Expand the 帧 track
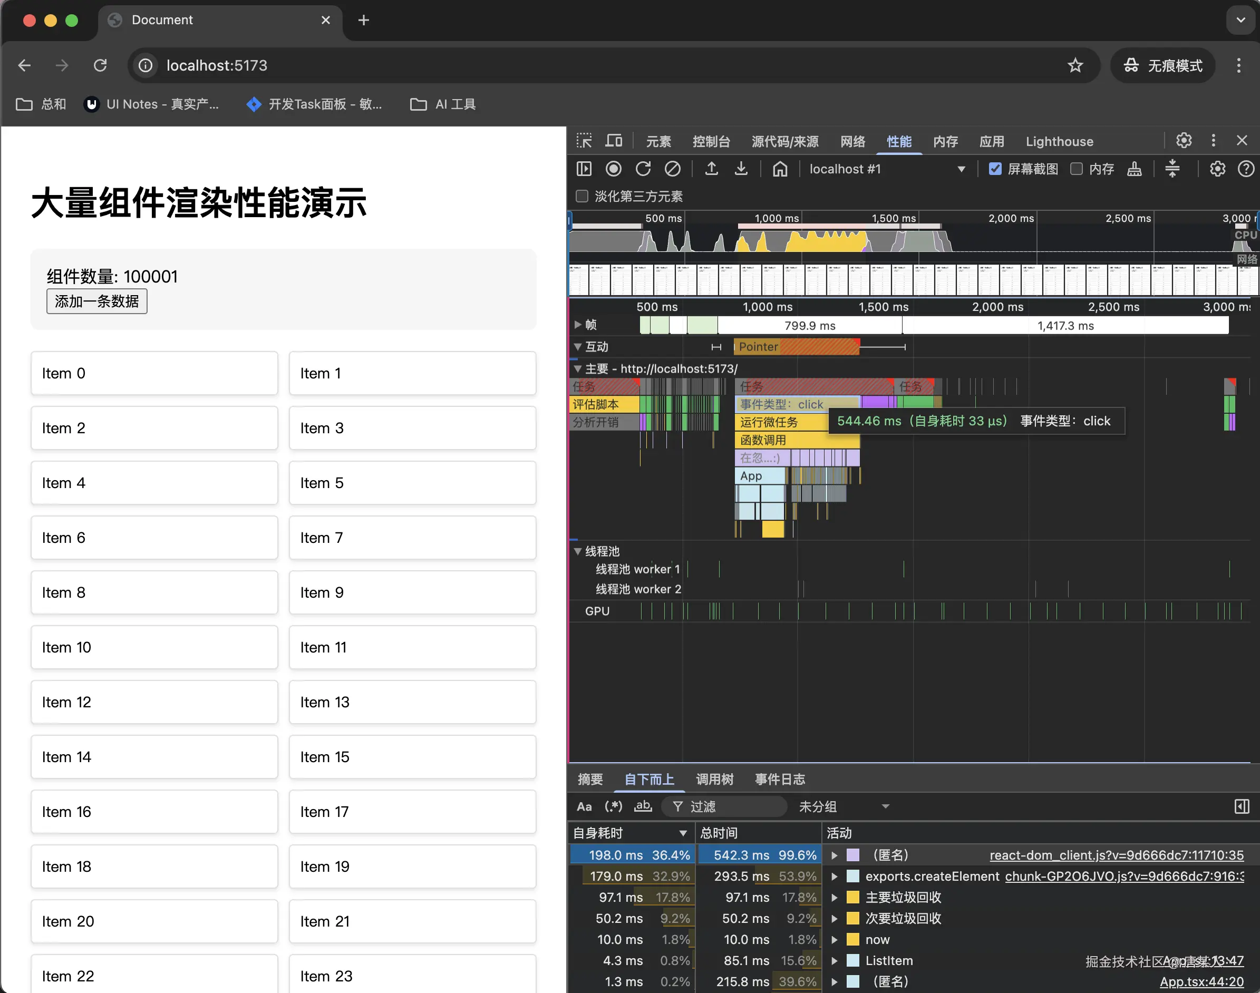This screenshot has width=1260, height=993. 577,325
